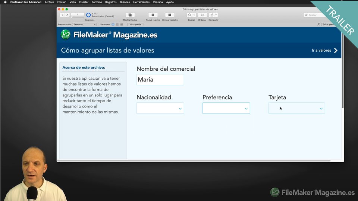Viewport: 358px width, 201px height.
Task: Switch to form view icon
Action: (113, 25)
